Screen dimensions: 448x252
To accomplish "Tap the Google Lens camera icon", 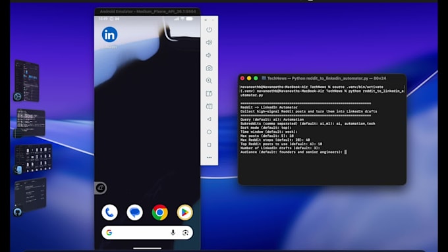I will (185, 233).
